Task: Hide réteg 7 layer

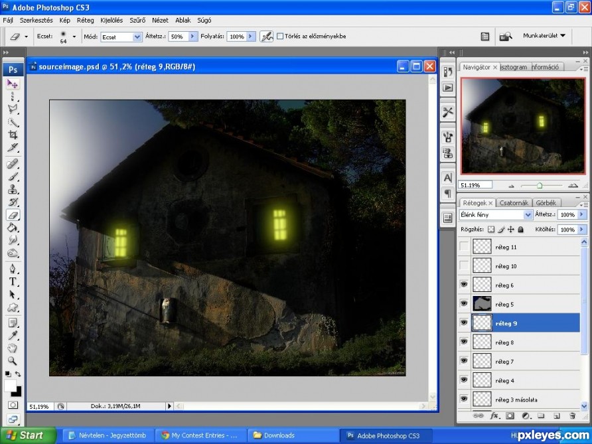Action: (x=464, y=361)
